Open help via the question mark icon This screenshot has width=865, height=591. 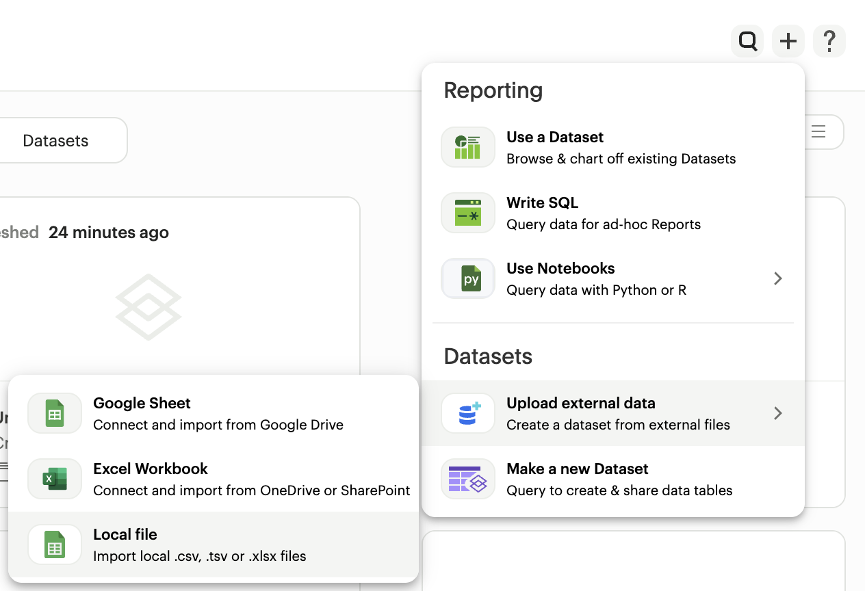coord(829,41)
